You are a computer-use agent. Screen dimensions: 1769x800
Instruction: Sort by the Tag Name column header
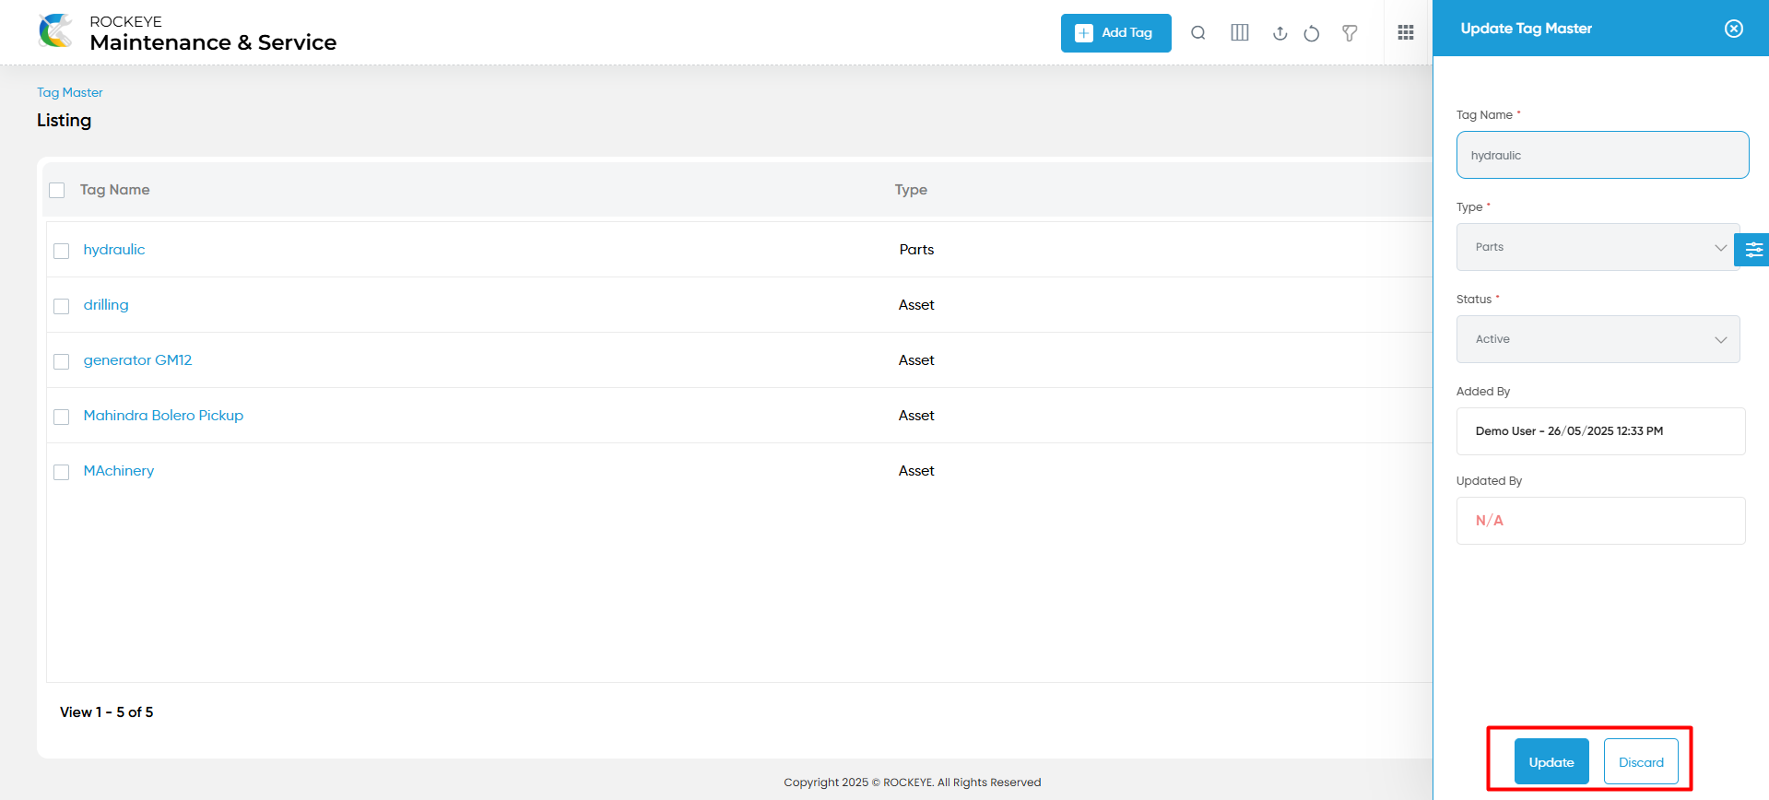point(114,190)
